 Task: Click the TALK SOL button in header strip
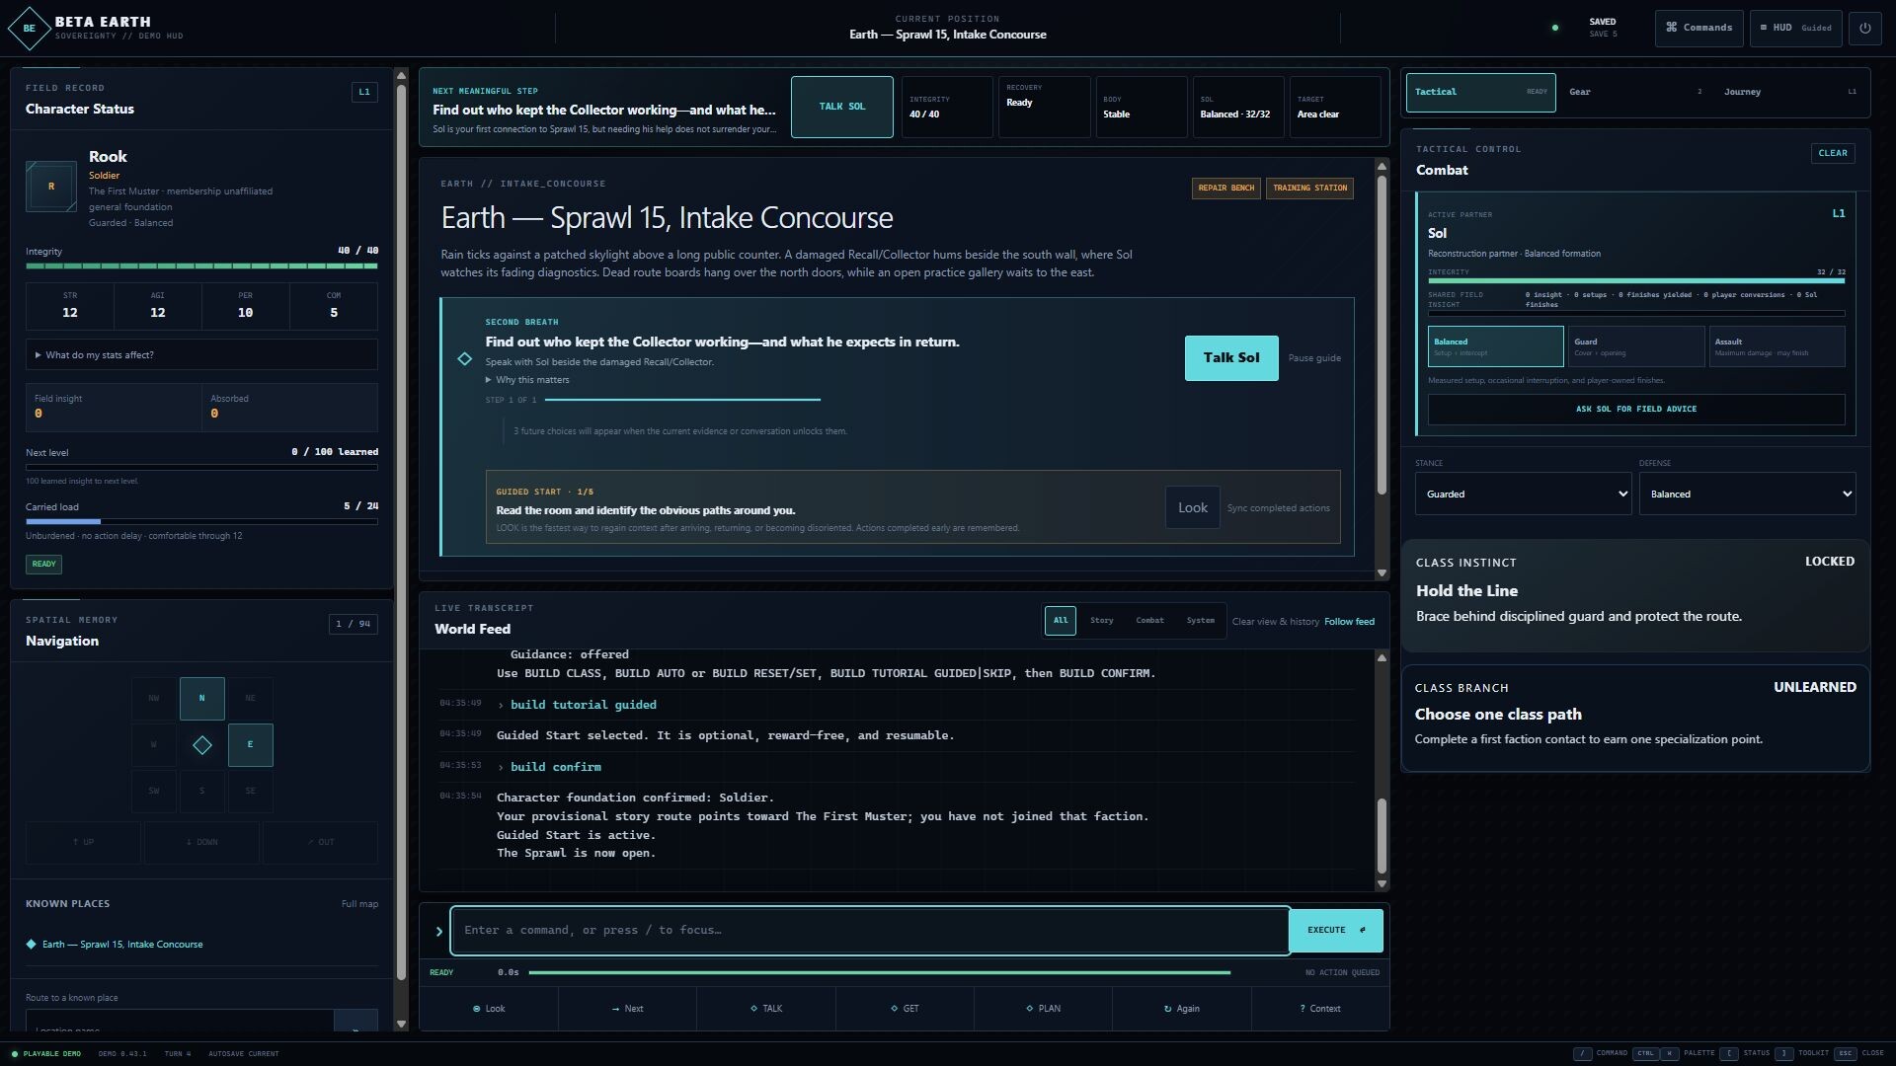coord(841,107)
